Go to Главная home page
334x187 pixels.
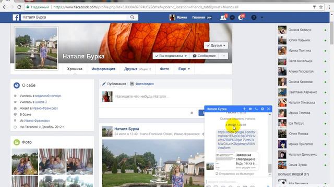[198, 17]
